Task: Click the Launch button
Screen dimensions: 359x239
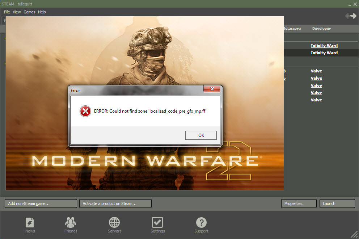Action: pos(337,204)
